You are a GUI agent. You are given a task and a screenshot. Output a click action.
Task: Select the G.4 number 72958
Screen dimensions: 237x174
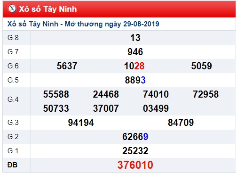pos(206,94)
